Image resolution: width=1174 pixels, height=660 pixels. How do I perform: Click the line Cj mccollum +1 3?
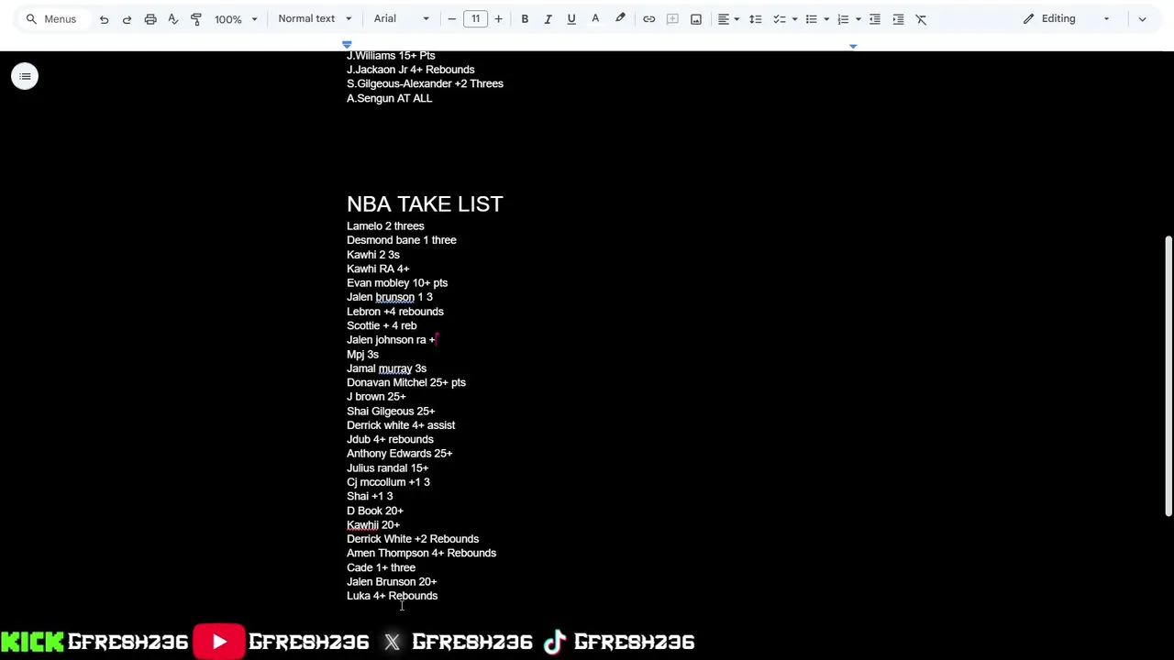pyautogui.click(x=388, y=481)
